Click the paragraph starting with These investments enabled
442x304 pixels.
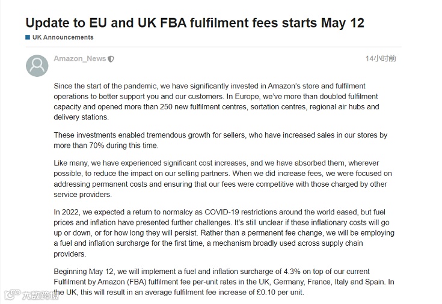click(x=221, y=140)
